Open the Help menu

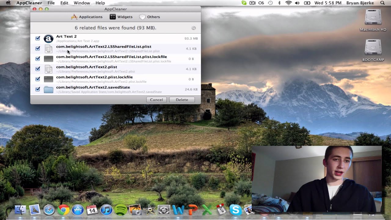tap(100, 3)
